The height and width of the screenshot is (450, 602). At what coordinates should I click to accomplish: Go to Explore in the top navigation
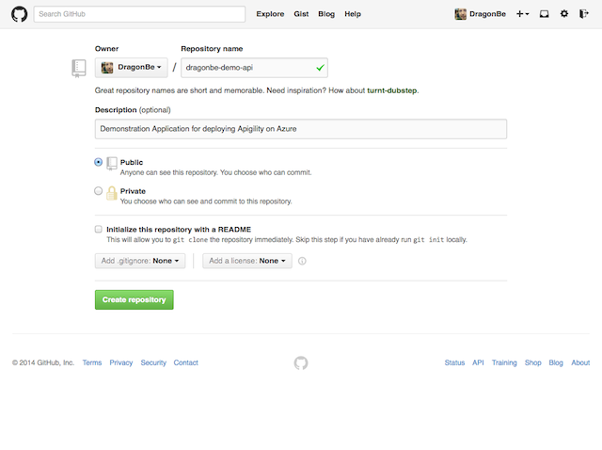[x=270, y=14]
